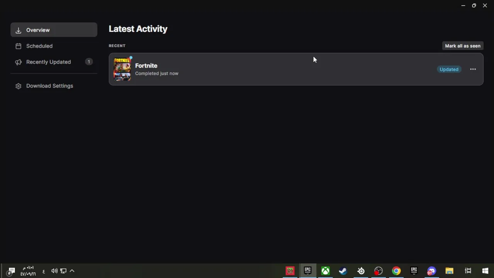494x278 pixels.
Task: Open Google Chrome from taskbar
Action: click(x=396, y=271)
